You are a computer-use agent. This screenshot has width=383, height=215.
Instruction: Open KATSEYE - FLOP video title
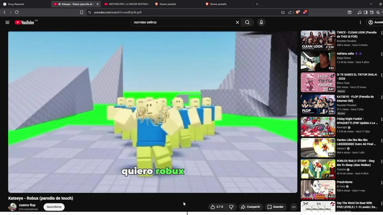355,99
